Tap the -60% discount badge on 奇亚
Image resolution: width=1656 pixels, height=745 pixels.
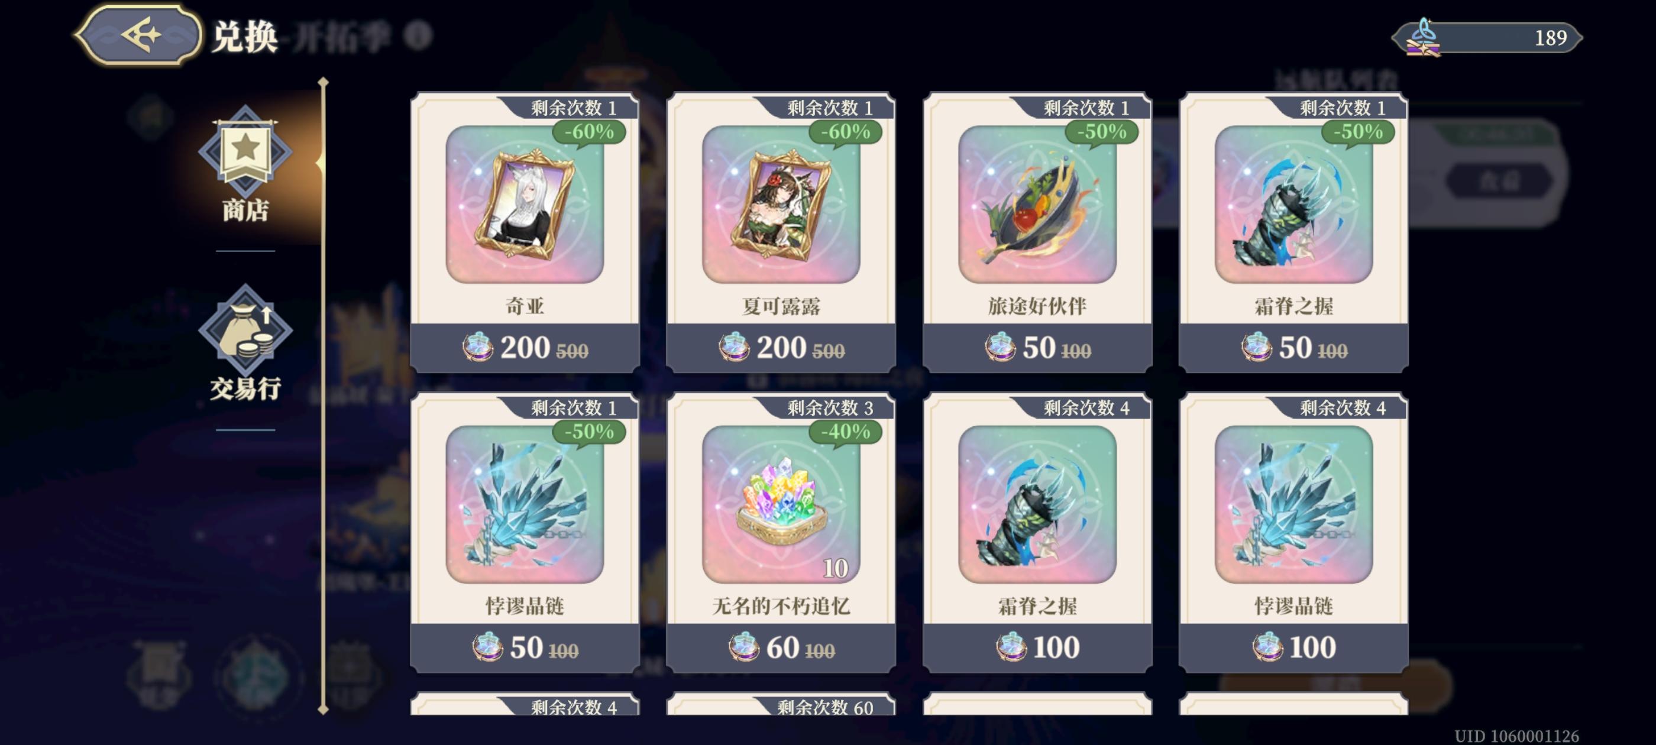(590, 132)
